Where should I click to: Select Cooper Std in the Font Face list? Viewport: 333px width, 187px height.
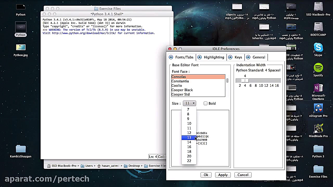(x=198, y=94)
